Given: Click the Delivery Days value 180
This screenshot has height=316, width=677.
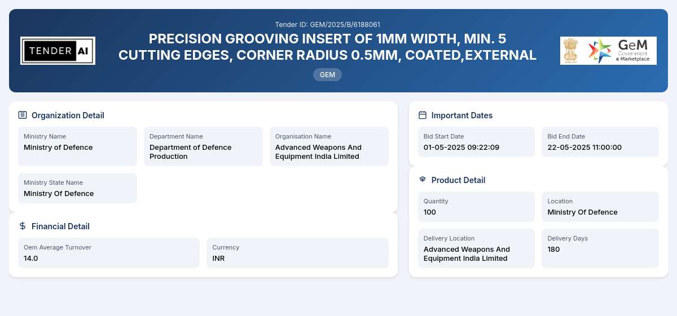Looking at the screenshot, I should tap(553, 250).
